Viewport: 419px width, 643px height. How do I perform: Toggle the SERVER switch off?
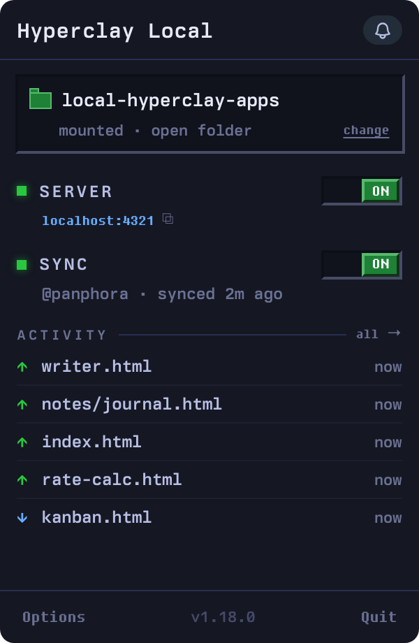point(362,191)
